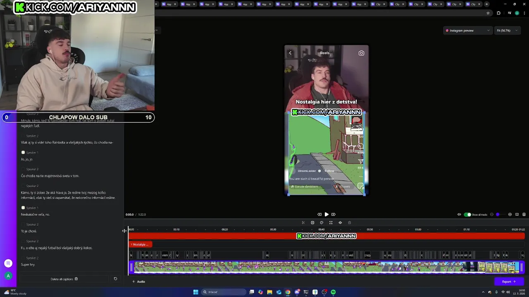This screenshot has height=297, width=529.
Task: Select the scissors split tool
Action: [303, 223]
